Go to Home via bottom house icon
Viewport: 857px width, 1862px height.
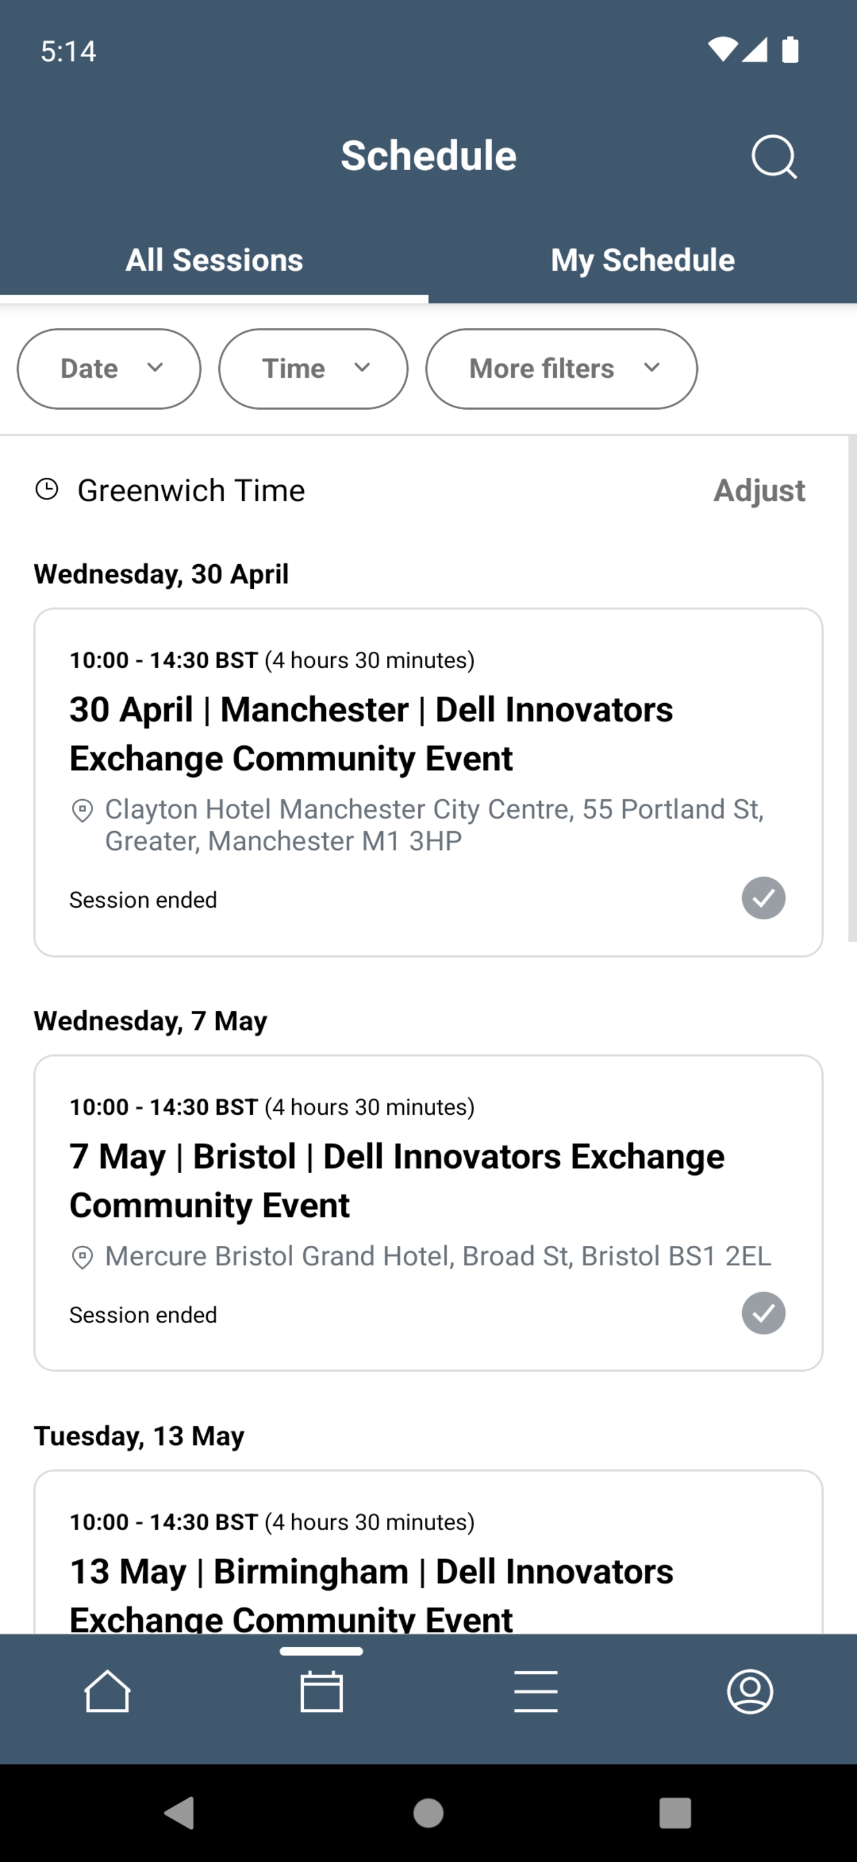tap(107, 1691)
